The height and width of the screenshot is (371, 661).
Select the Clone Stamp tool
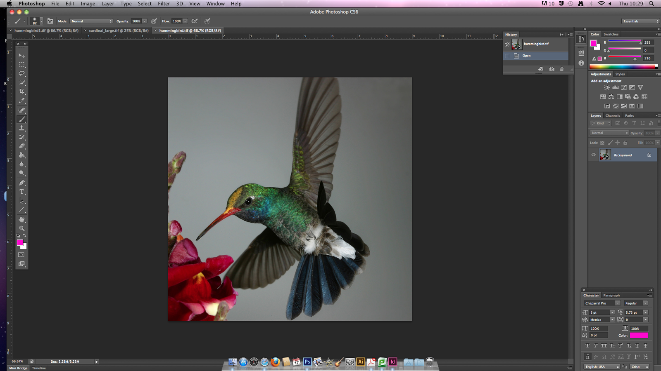[22, 128]
